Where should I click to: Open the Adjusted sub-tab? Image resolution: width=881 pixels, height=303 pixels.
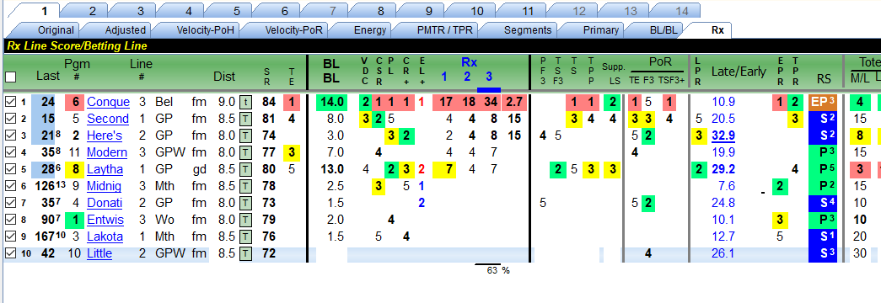click(x=125, y=30)
